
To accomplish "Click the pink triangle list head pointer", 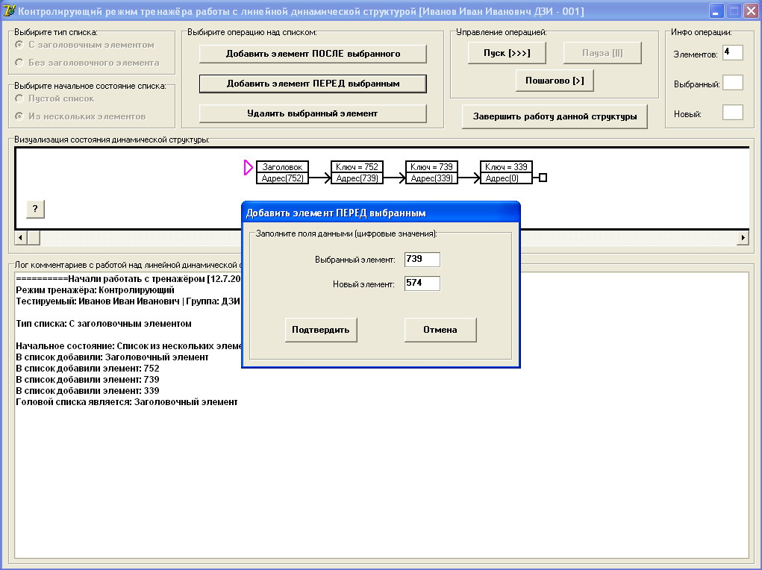I will (x=249, y=168).
